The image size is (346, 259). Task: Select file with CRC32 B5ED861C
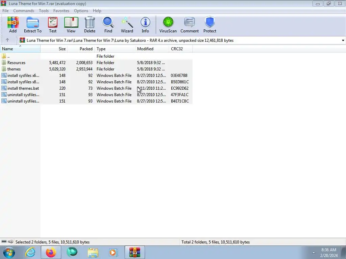tap(96, 82)
